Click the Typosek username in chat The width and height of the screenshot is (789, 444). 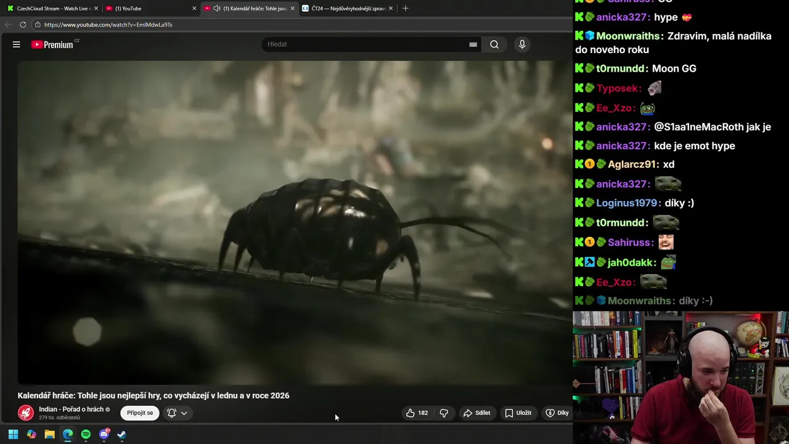pyautogui.click(x=619, y=89)
